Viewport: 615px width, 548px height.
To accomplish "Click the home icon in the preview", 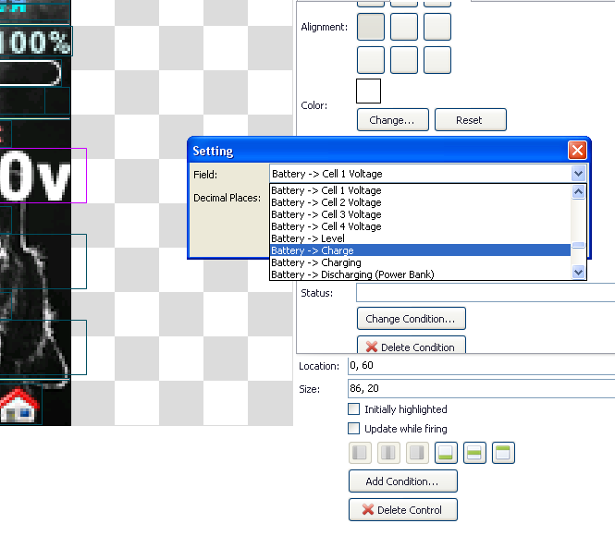I will 18,407.
